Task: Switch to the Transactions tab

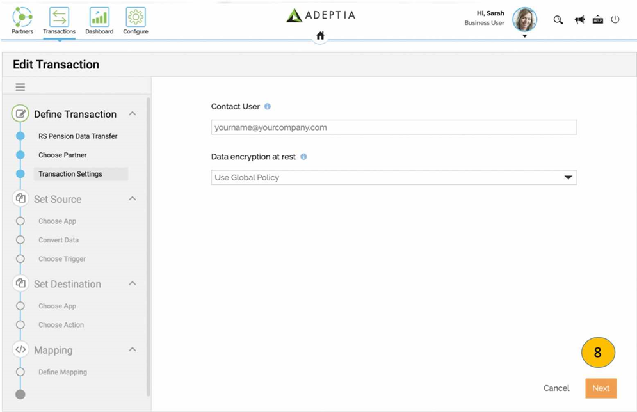Action: tap(59, 20)
